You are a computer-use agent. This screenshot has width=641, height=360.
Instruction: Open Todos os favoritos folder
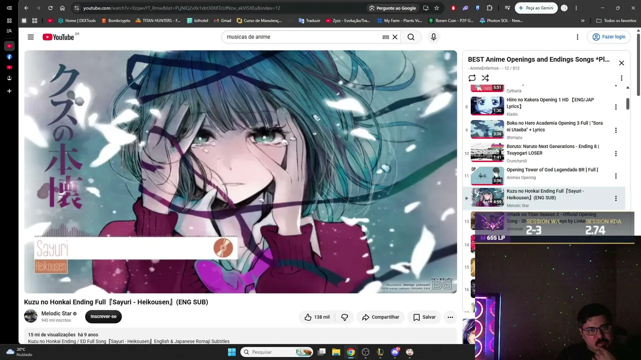point(616,20)
